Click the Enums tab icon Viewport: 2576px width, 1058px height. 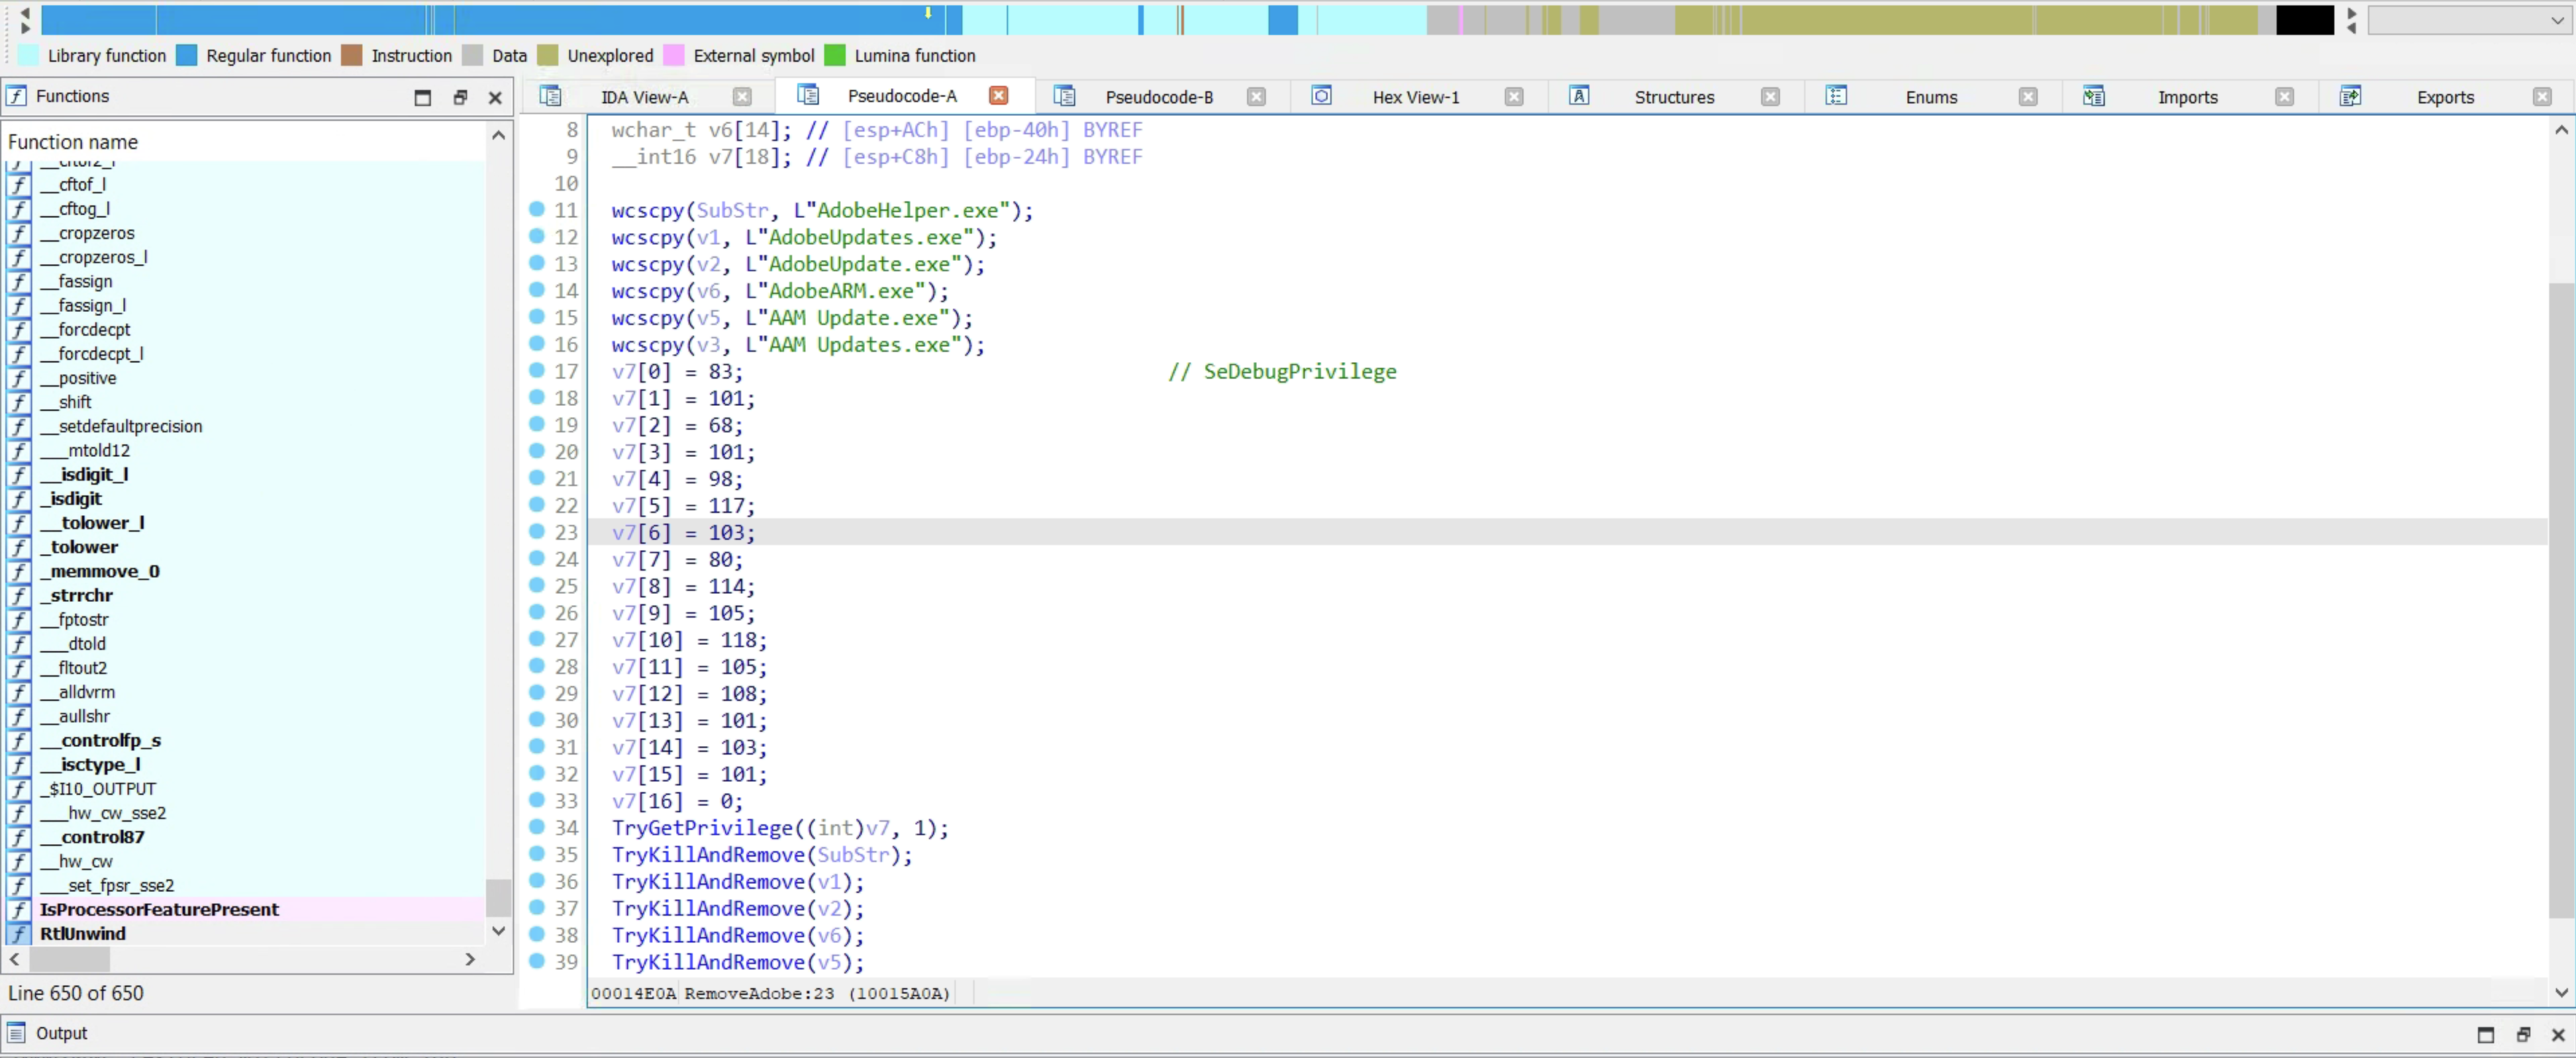1835,96
